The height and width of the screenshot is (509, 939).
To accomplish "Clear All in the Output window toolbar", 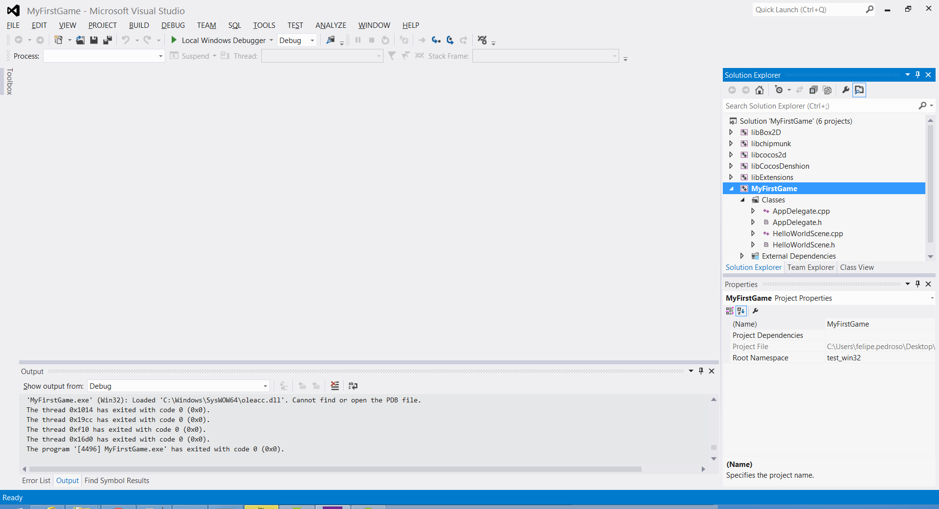I will pos(335,386).
